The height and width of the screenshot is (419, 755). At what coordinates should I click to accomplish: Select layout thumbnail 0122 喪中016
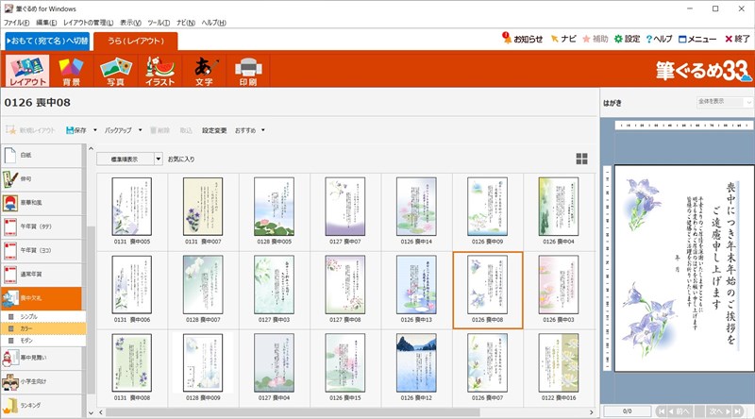[x=559, y=367]
